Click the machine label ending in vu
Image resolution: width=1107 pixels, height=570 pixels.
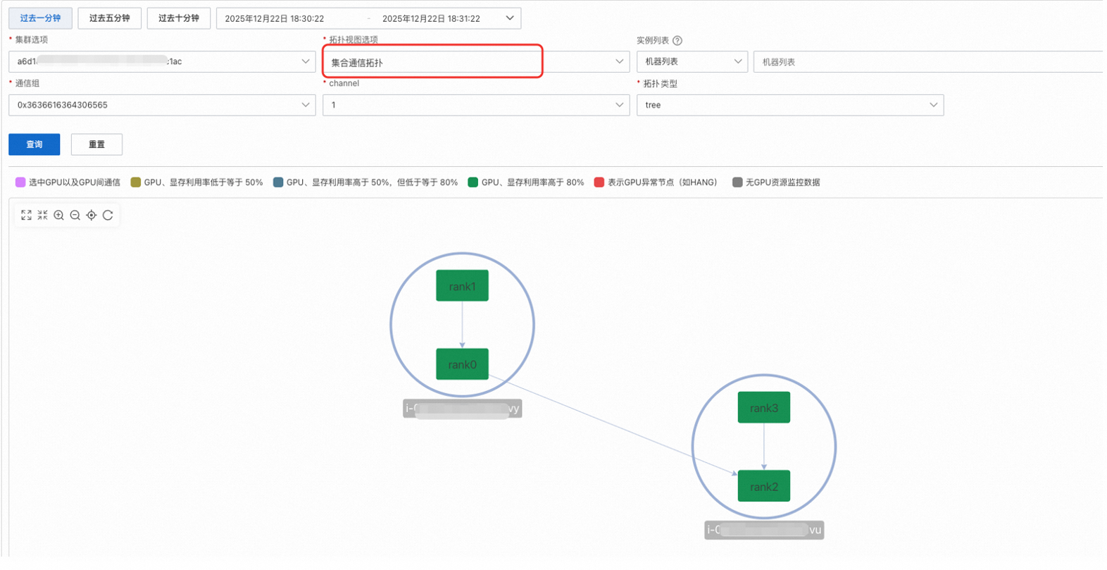764,530
